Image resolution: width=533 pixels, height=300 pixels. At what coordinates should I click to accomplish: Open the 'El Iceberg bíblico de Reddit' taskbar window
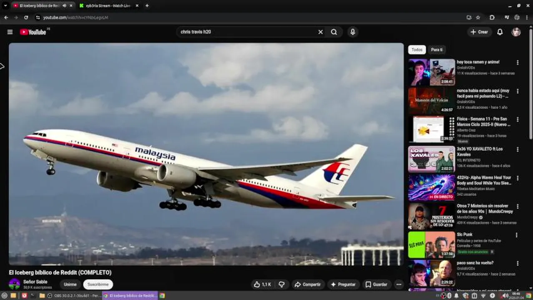pos(130,295)
